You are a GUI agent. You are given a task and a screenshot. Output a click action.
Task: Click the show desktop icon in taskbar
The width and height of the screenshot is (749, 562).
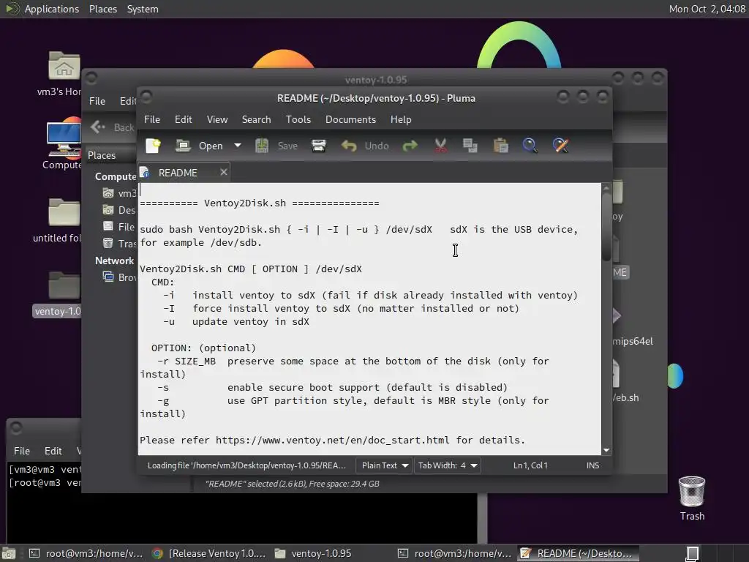9,553
